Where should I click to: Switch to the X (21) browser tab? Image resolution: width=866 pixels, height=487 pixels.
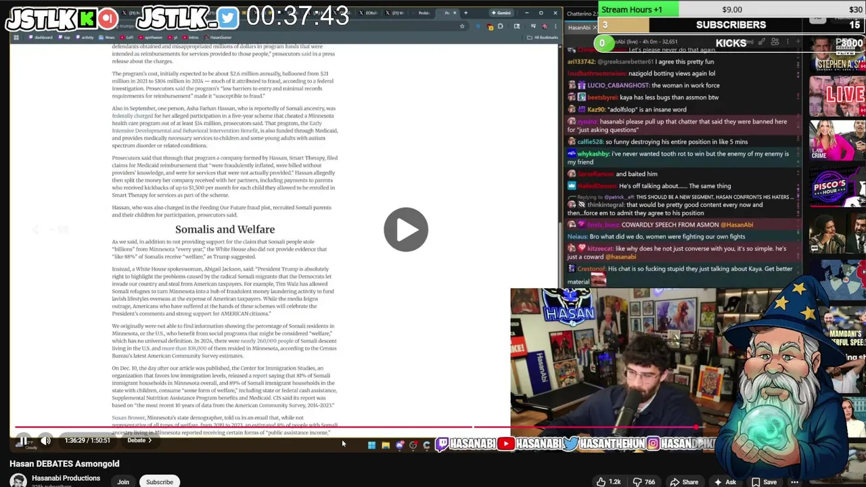(x=395, y=13)
